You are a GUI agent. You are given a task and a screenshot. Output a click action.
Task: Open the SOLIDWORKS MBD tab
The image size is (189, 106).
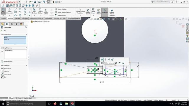tap(60, 19)
